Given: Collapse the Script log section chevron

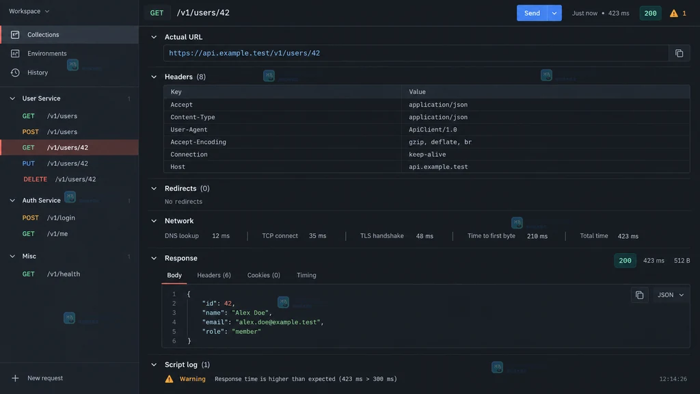Looking at the screenshot, I should coord(154,365).
